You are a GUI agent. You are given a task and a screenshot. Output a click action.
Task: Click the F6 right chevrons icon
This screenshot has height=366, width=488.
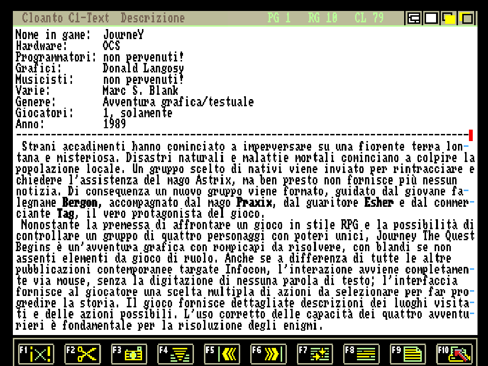point(268,354)
